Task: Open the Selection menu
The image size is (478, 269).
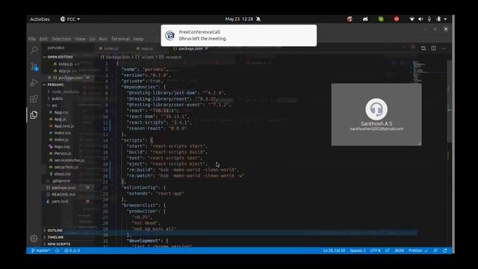Action: pos(61,39)
